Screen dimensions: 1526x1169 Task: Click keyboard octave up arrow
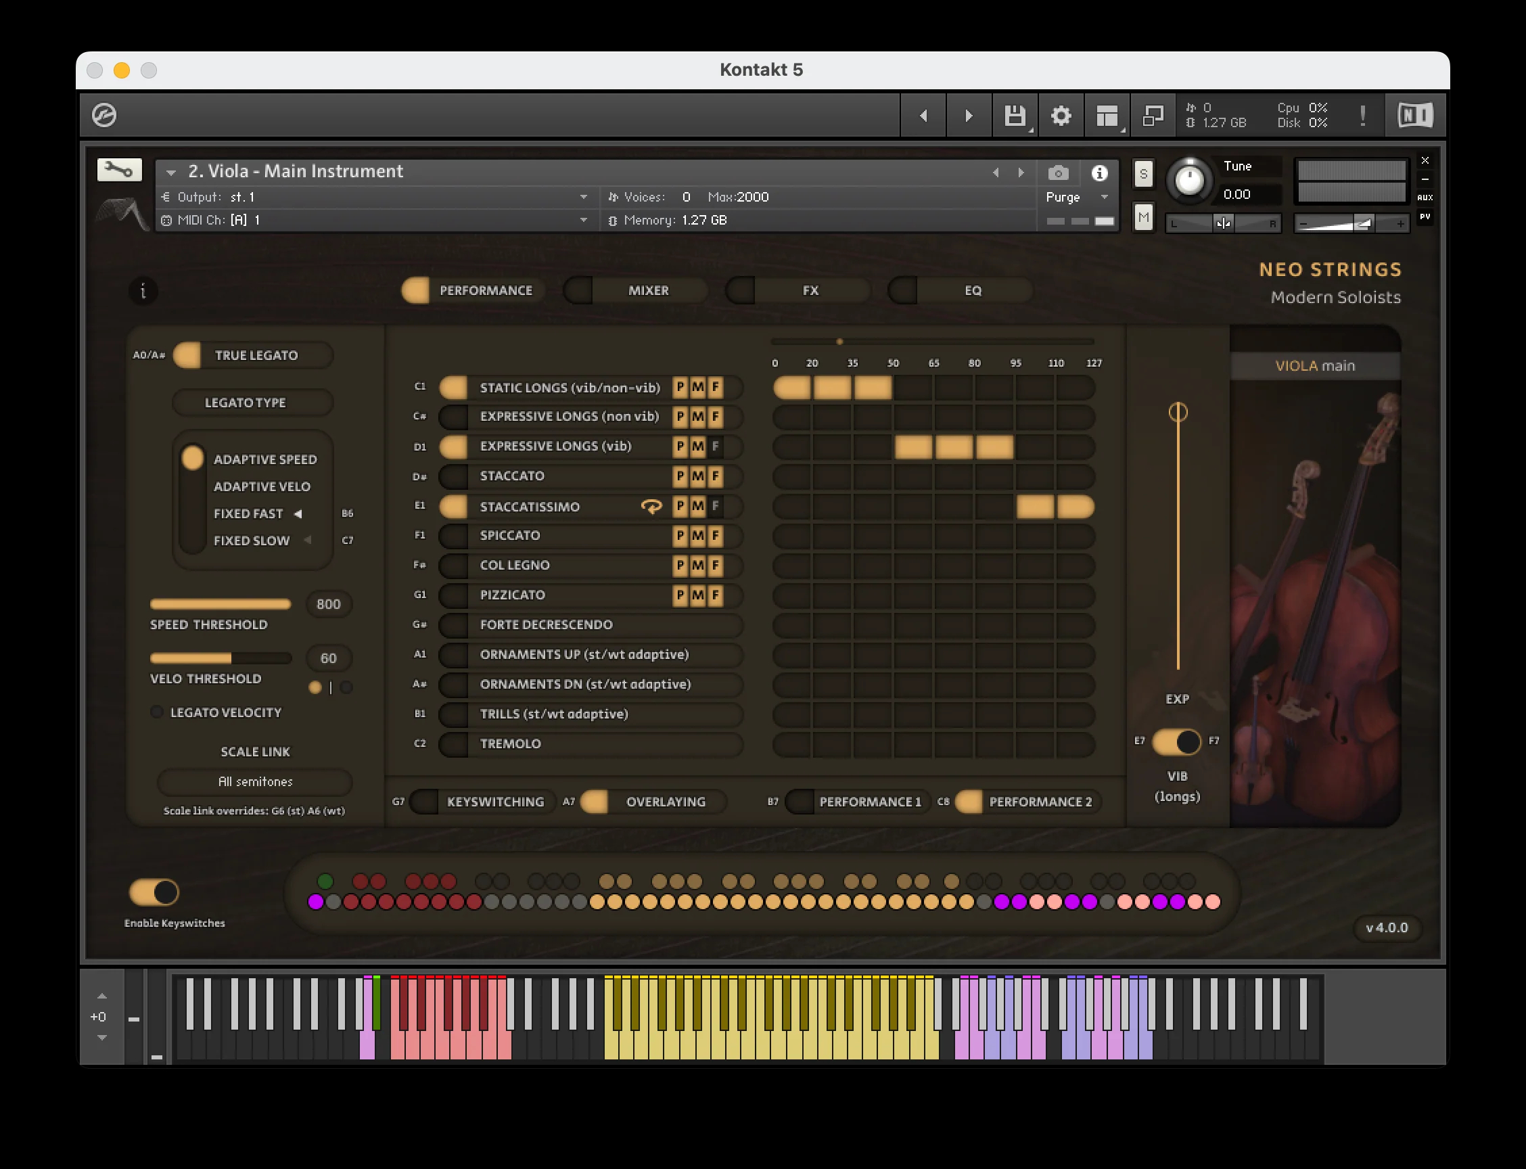(102, 996)
